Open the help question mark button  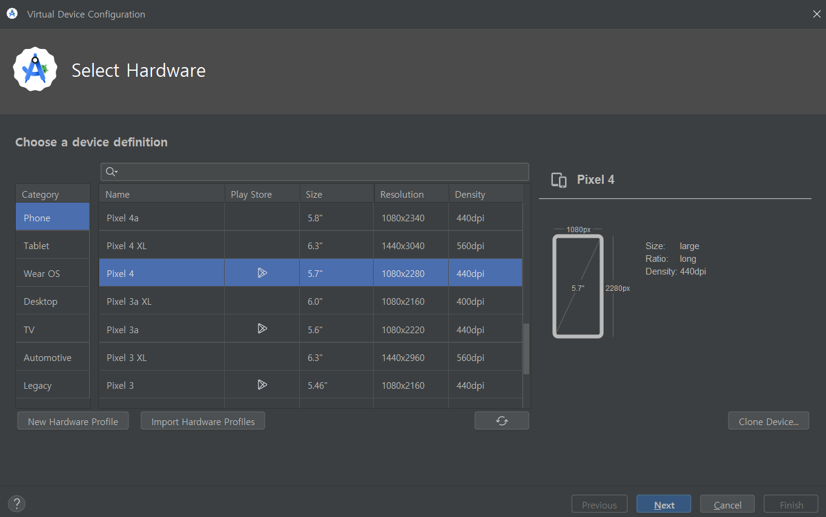pos(17,503)
